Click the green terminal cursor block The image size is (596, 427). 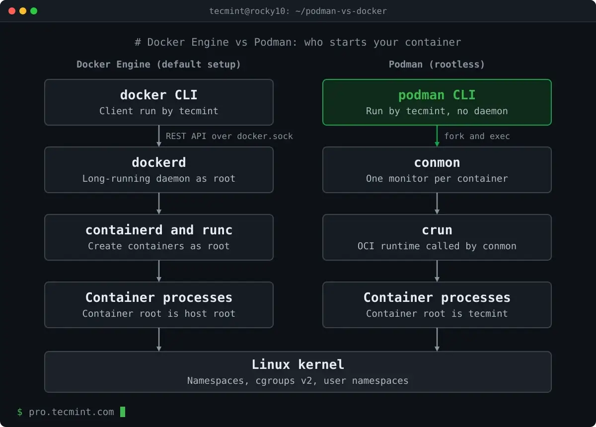click(123, 412)
